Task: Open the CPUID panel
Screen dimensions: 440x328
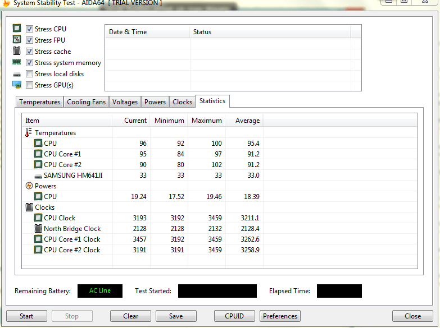Action: [234, 316]
